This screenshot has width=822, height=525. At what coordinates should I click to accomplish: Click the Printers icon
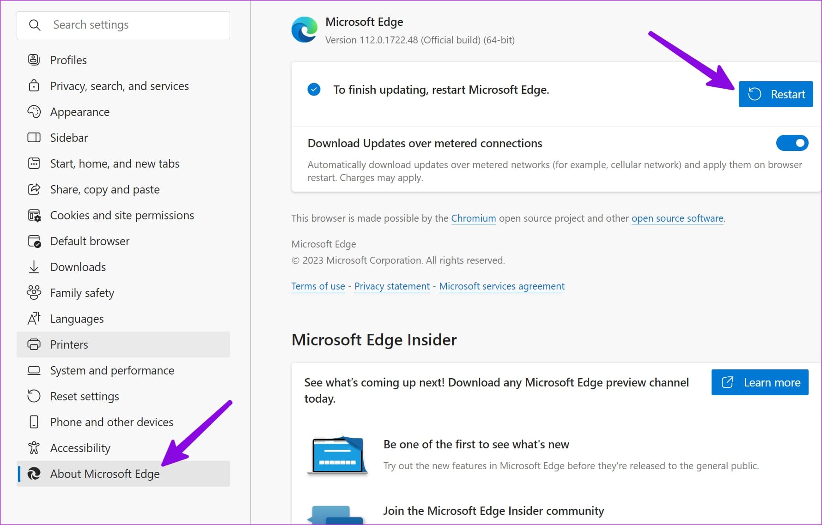click(34, 344)
